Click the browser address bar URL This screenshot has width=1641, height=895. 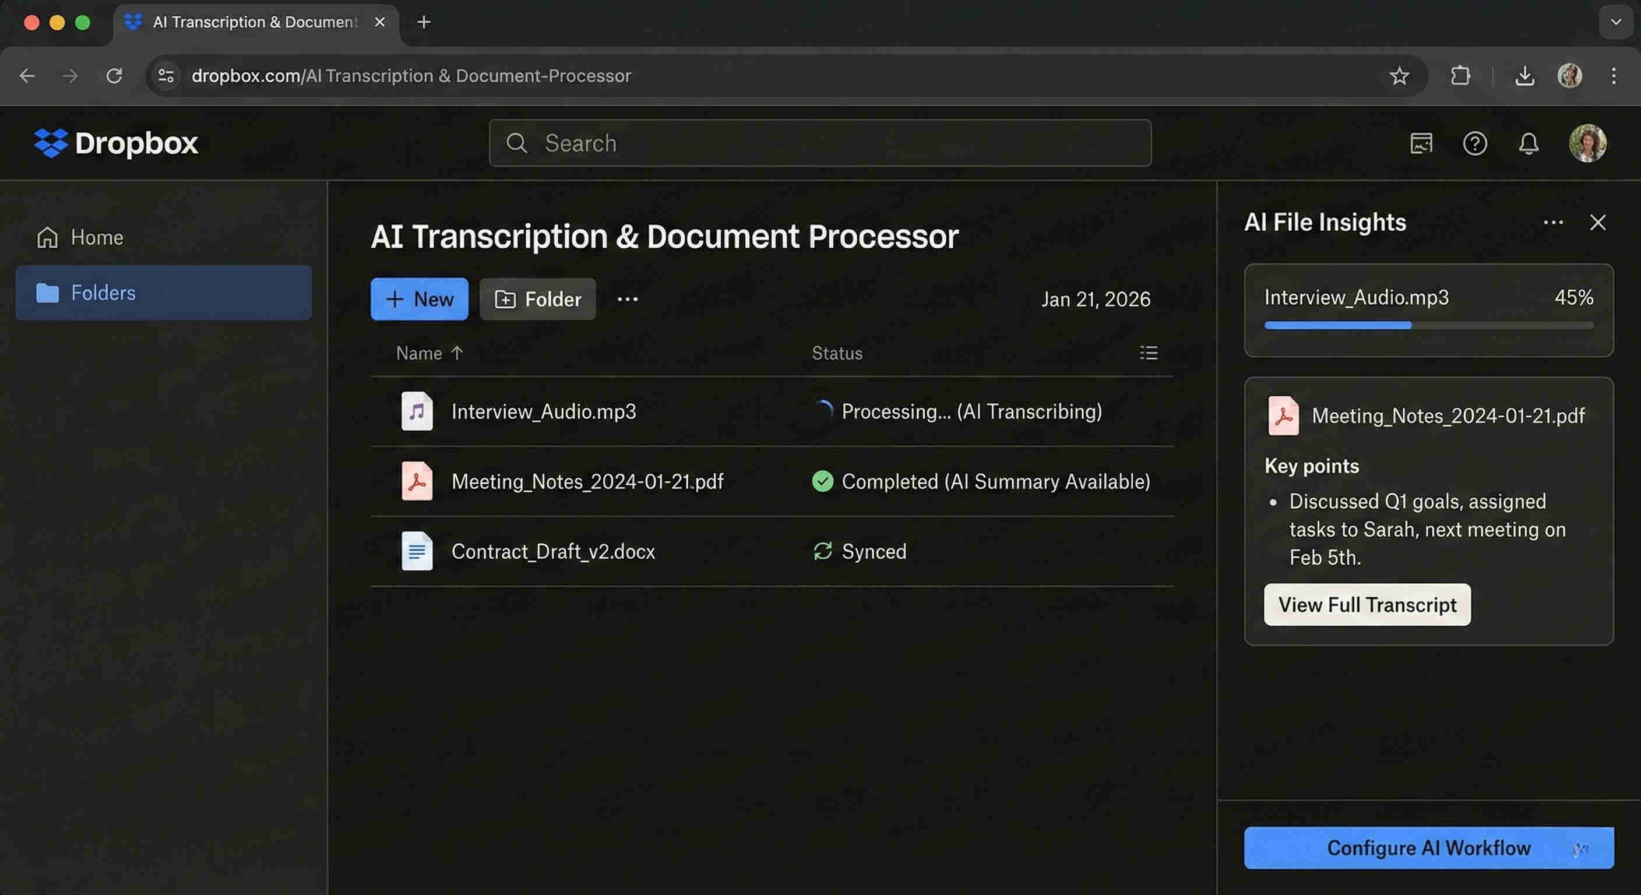coord(411,76)
